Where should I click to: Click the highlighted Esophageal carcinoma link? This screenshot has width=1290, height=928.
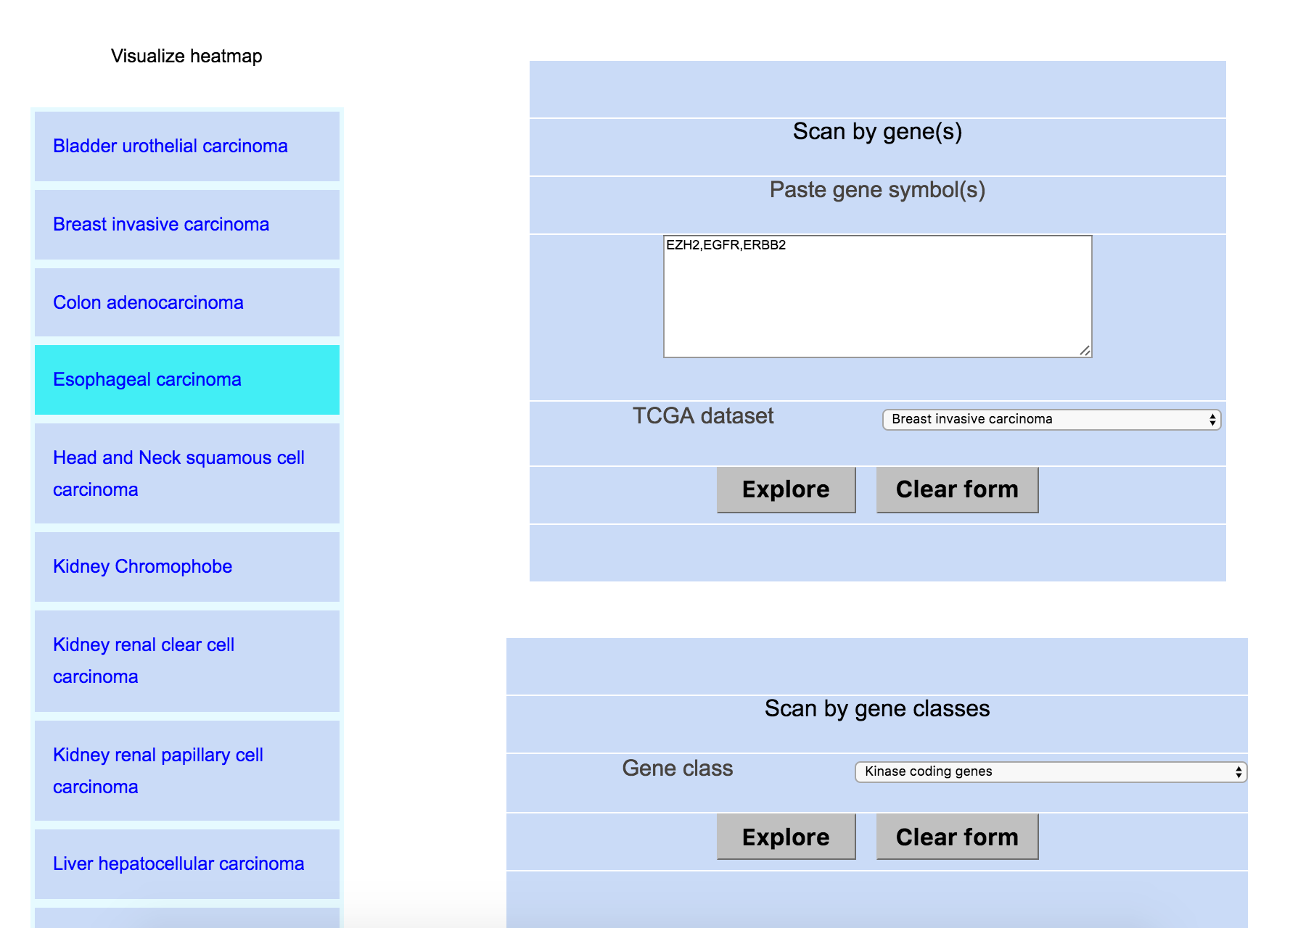click(147, 379)
